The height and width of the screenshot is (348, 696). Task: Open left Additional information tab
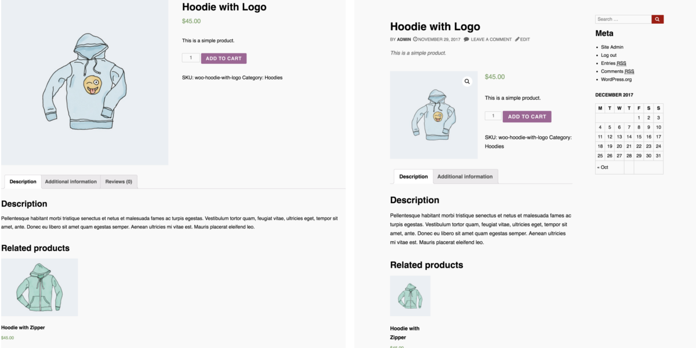[x=71, y=182]
